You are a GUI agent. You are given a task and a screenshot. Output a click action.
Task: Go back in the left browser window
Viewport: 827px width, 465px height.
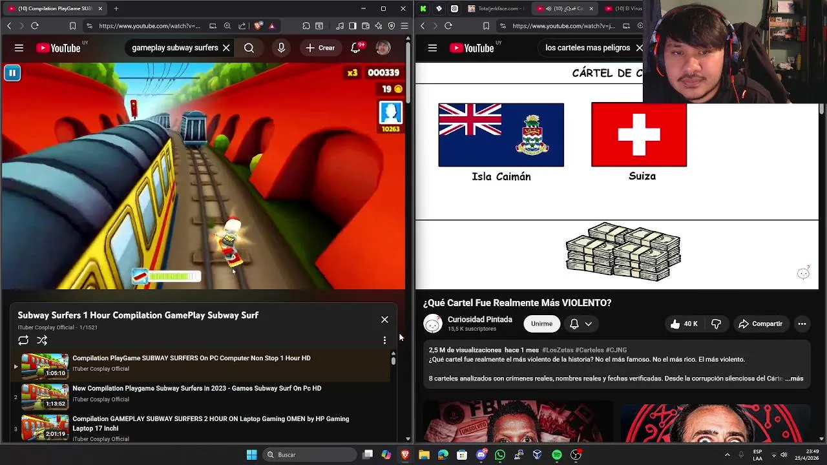[9, 26]
